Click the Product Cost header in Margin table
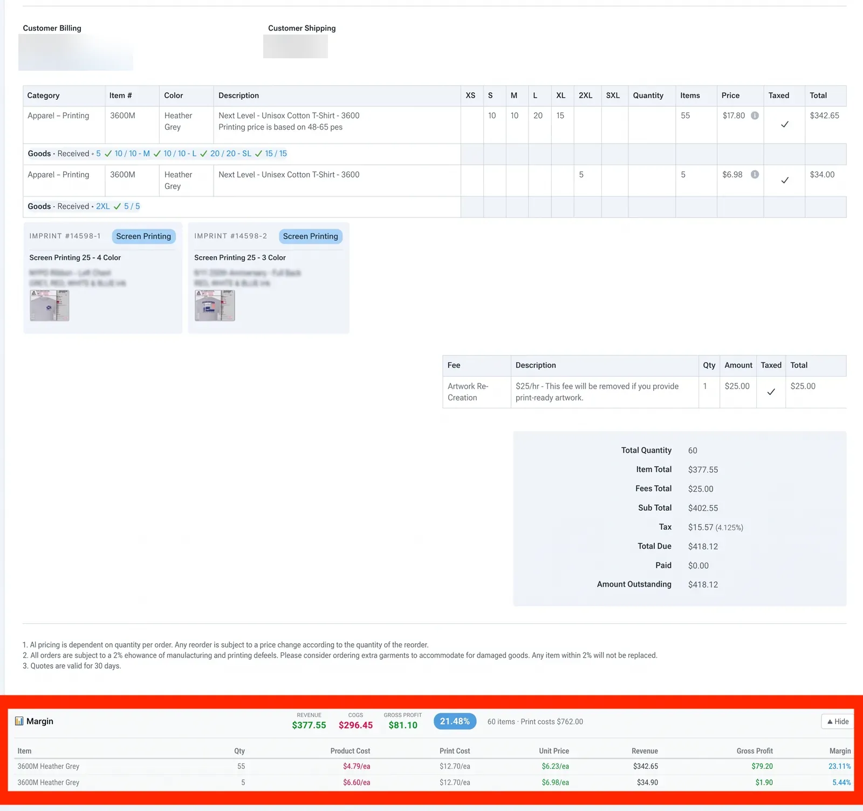 [350, 751]
